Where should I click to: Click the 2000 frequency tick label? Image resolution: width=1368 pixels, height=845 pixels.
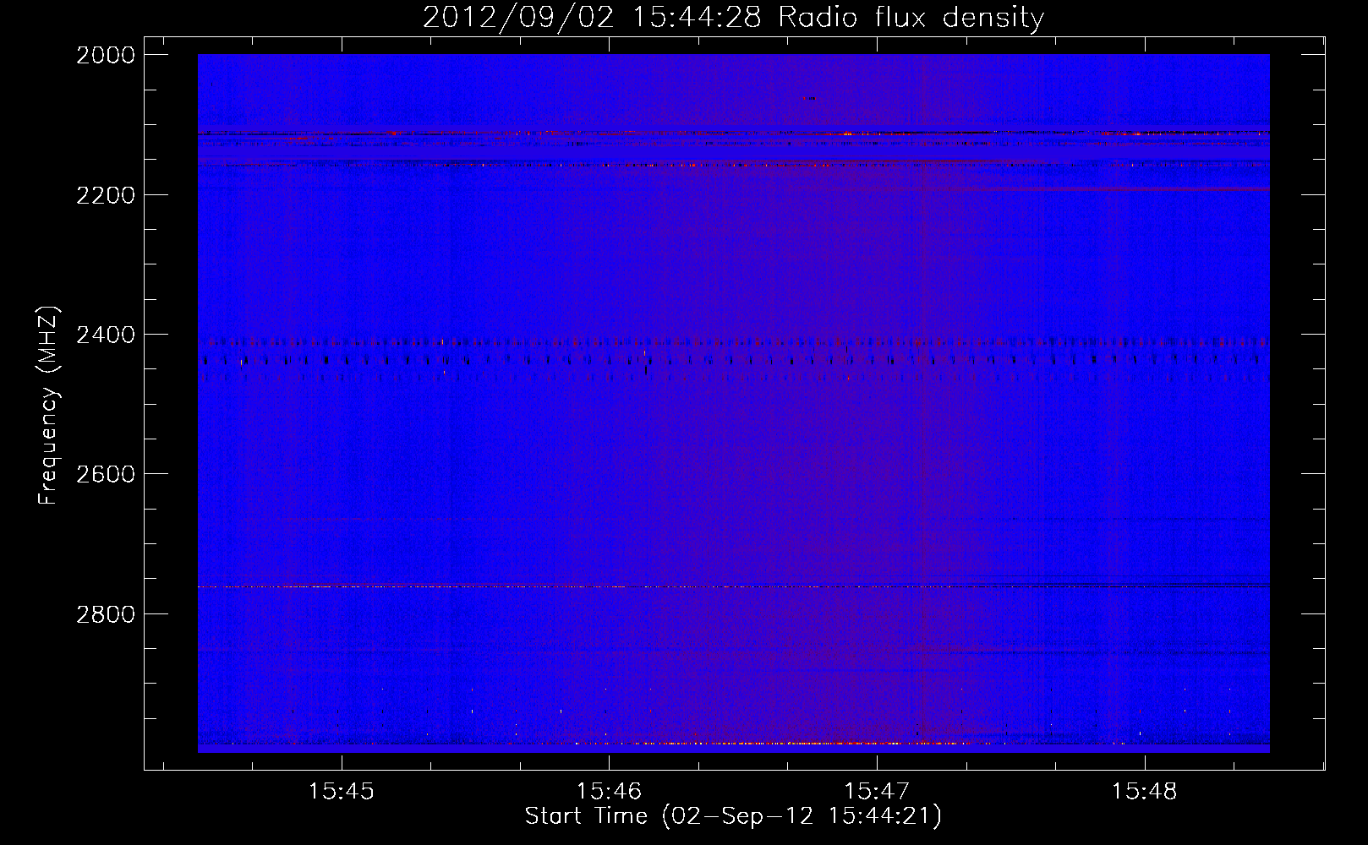[106, 55]
